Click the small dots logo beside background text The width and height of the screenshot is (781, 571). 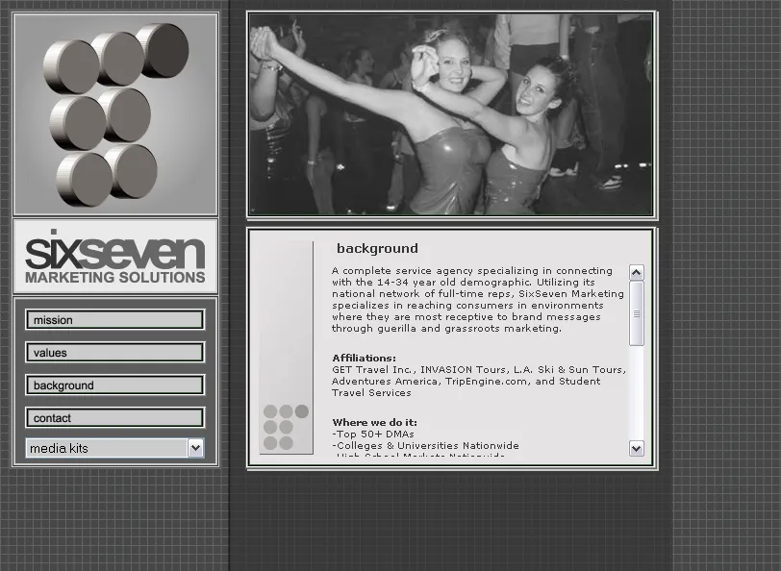(286, 427)
